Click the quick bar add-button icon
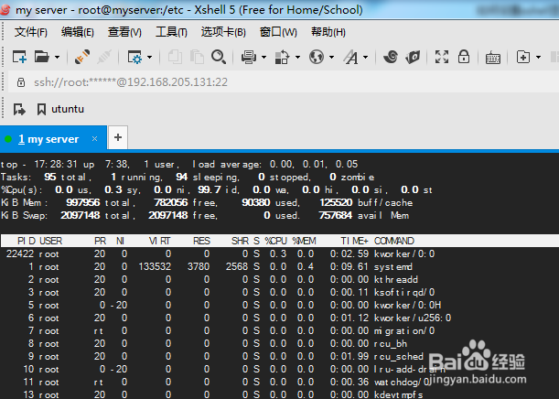This screenshot has height=399, width=559. point(19,109)
